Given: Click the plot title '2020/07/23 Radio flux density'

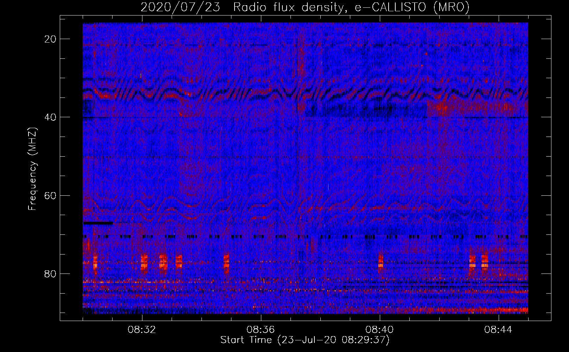Looking at the screenshot, I should [x=305, y=7].
